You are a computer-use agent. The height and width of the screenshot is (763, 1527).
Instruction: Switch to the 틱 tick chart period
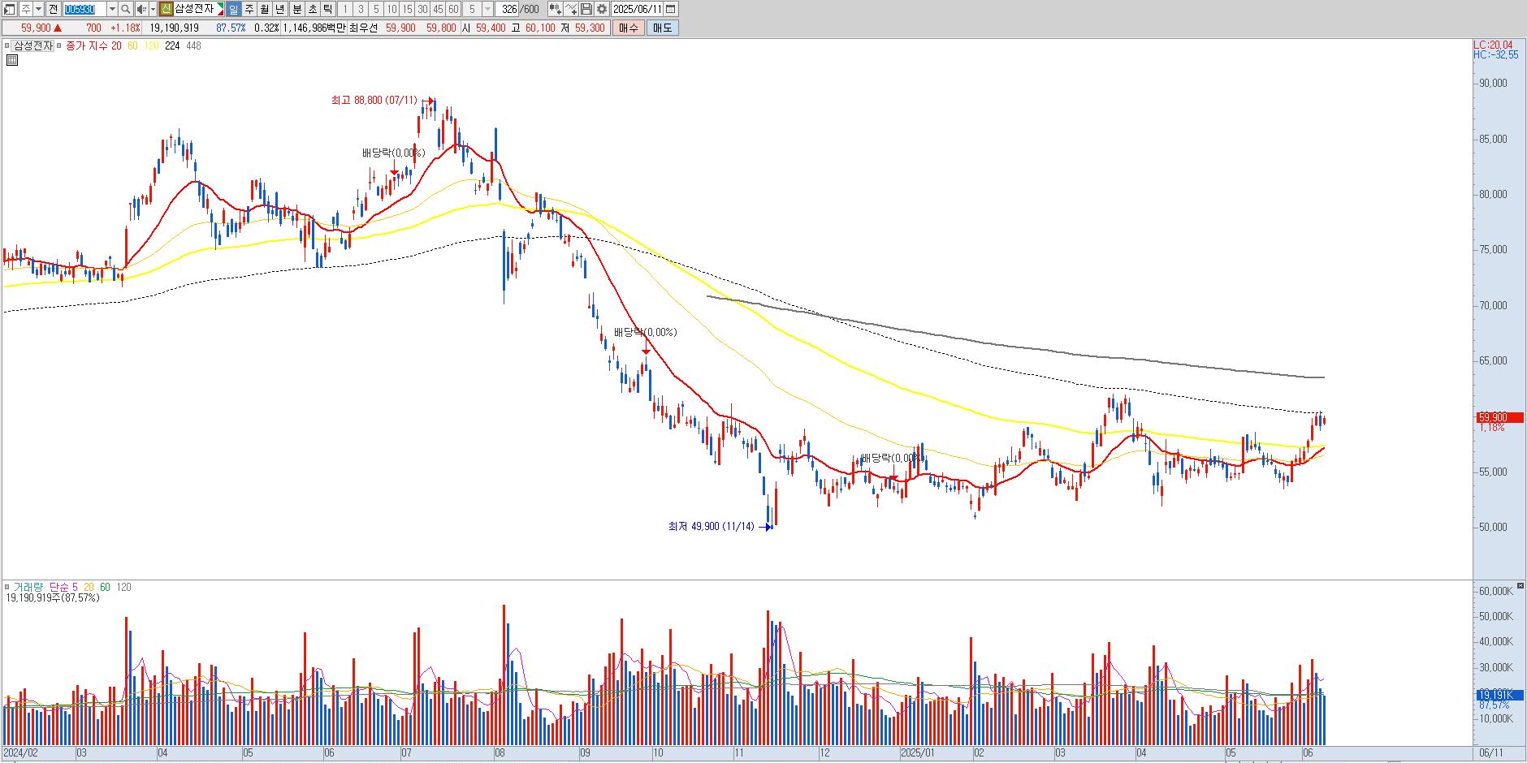327,9
